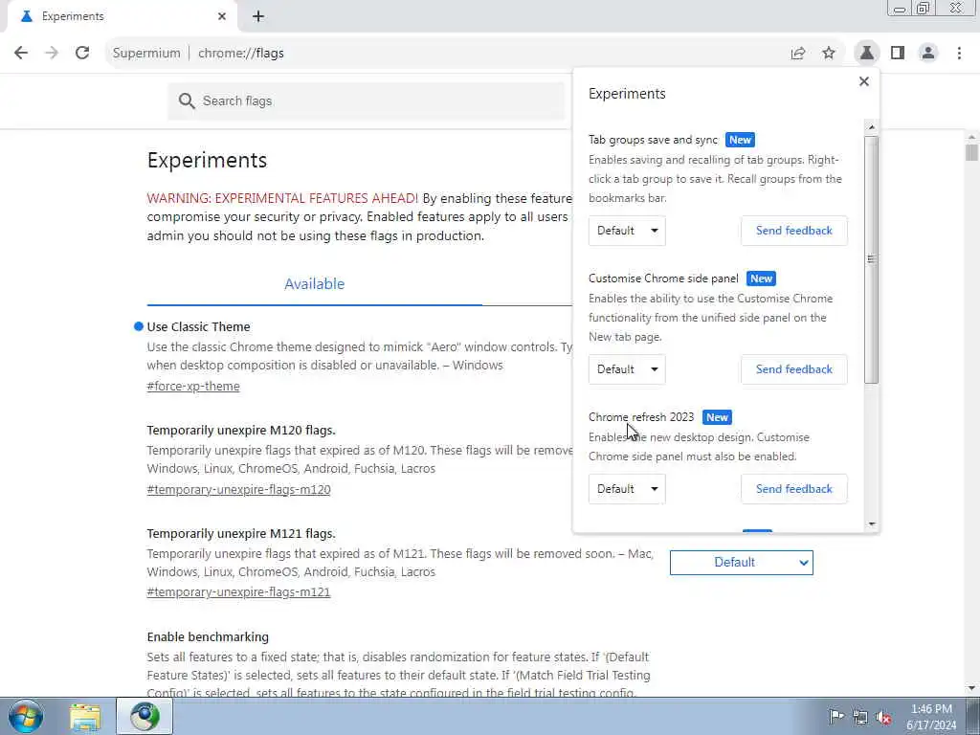Screen dimensions: 980x735
Task: Click the forward navigation arrow
Action: [52, 54]
